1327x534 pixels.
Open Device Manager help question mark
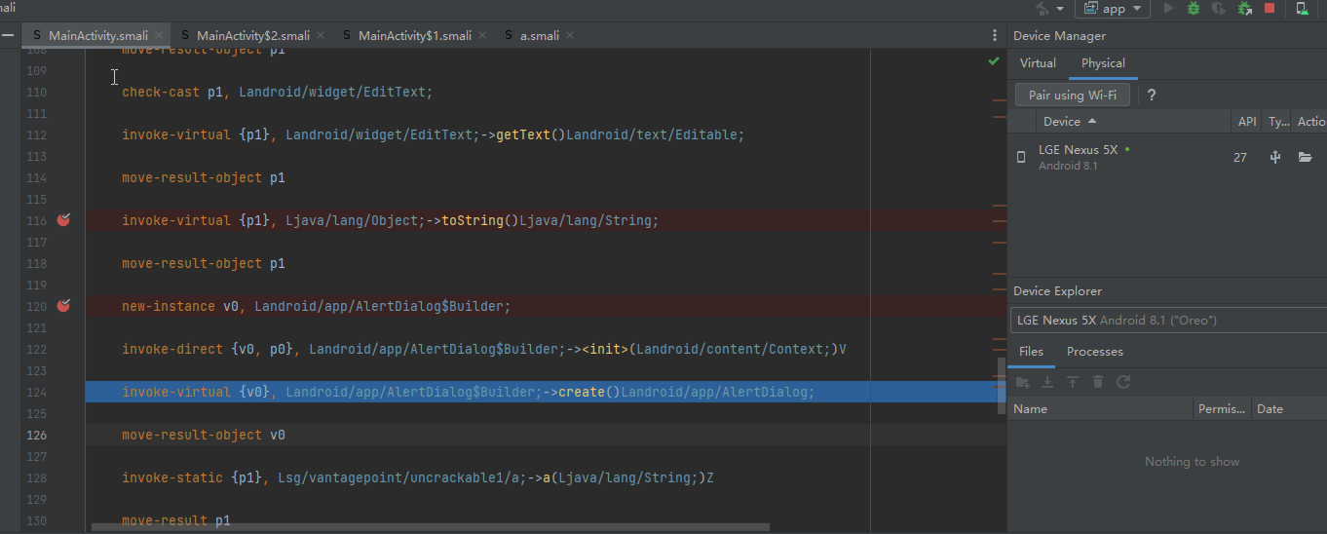click(1152, 95)
